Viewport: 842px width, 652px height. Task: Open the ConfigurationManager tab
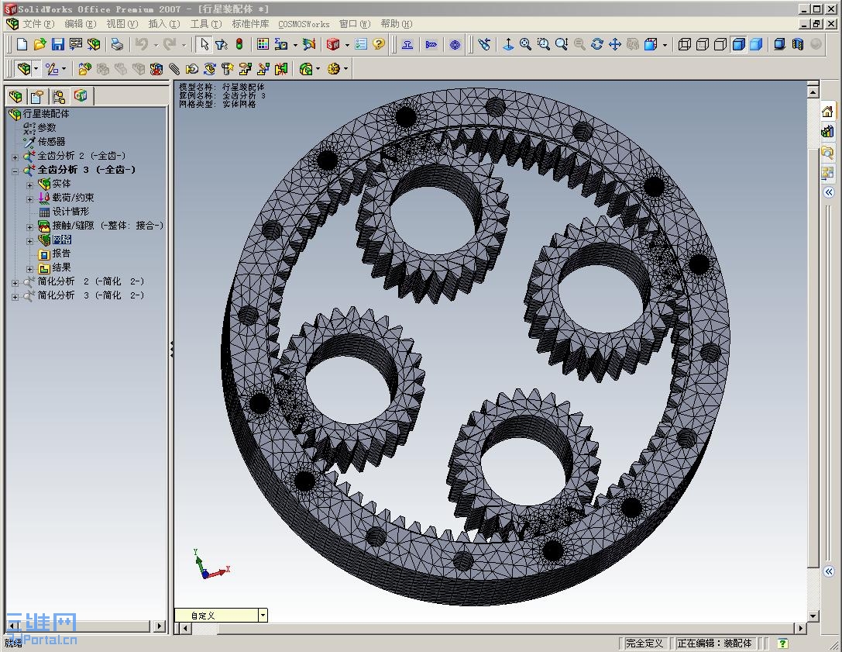[x=59, y=96]
